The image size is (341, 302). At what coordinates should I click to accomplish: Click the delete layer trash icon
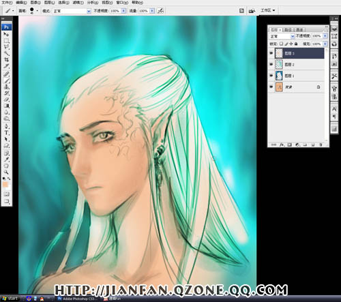(x=321, y=145)
